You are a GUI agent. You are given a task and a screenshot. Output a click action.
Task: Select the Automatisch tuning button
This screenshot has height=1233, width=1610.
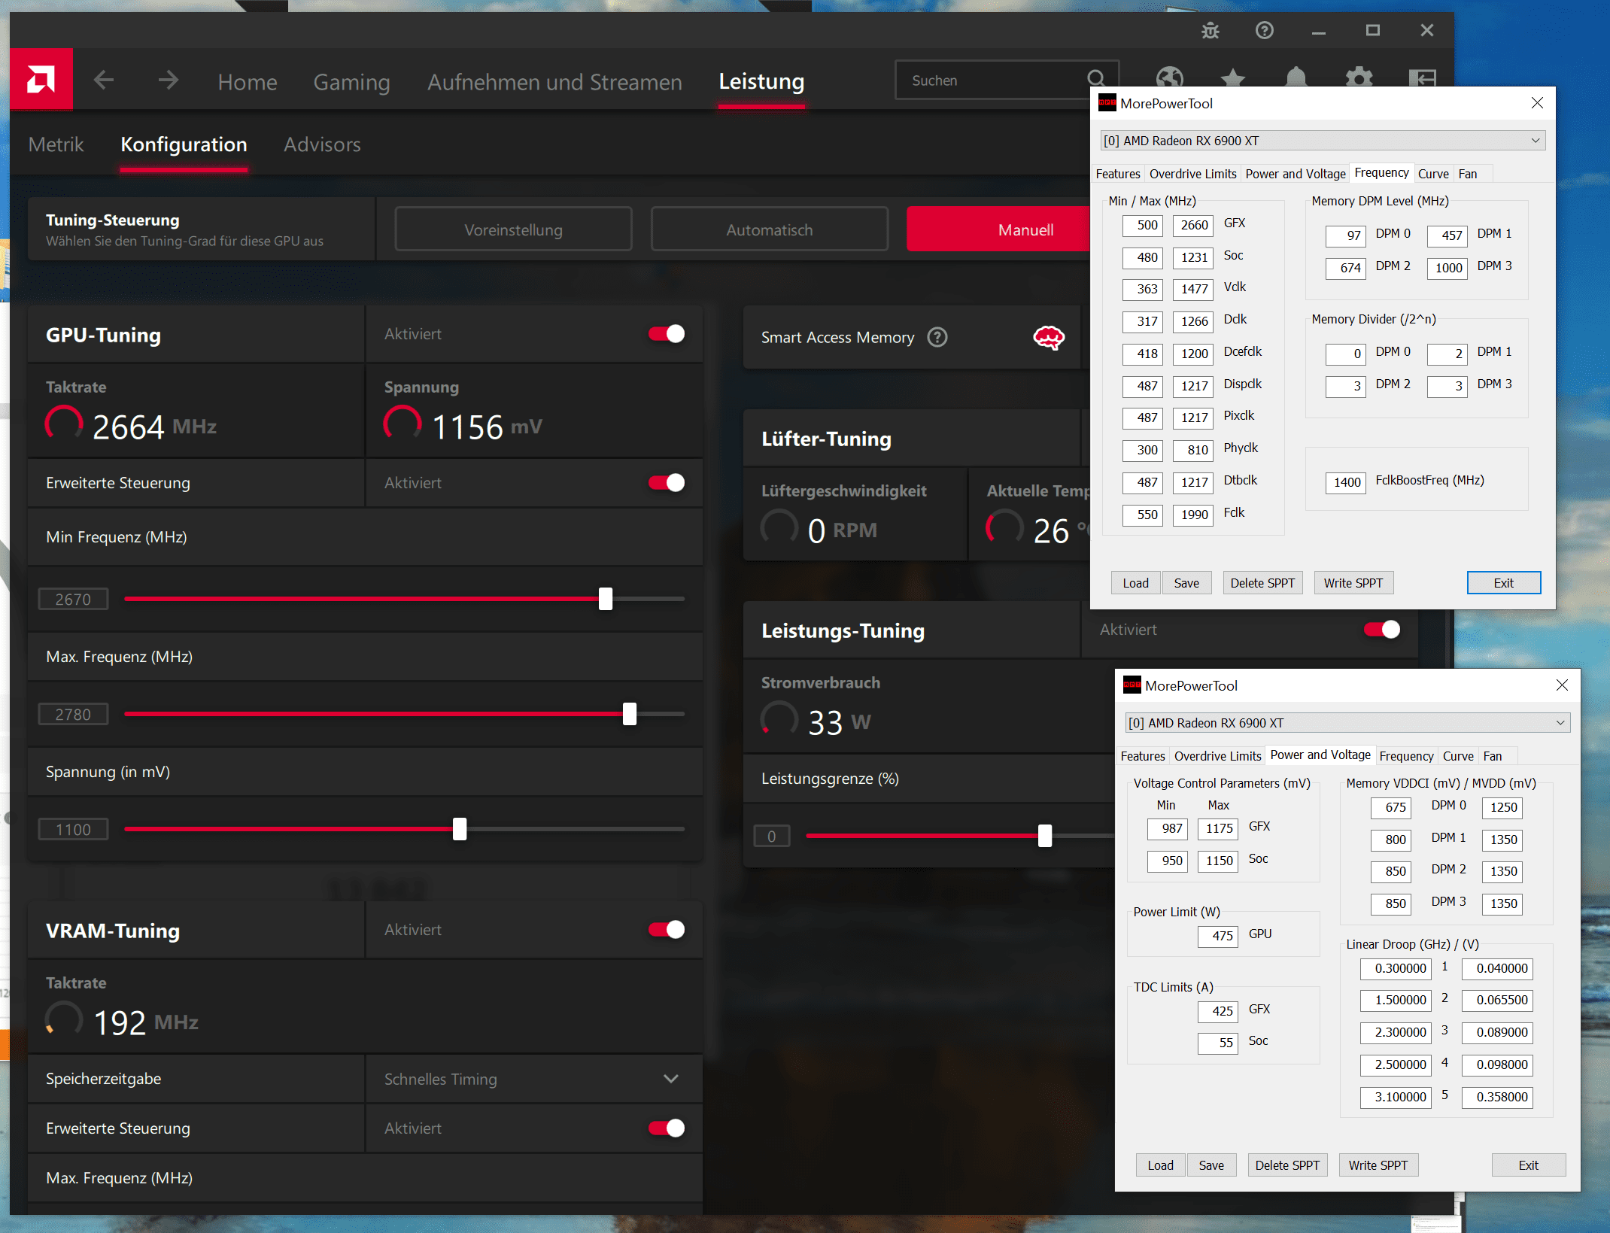click(x=769, y=229)
